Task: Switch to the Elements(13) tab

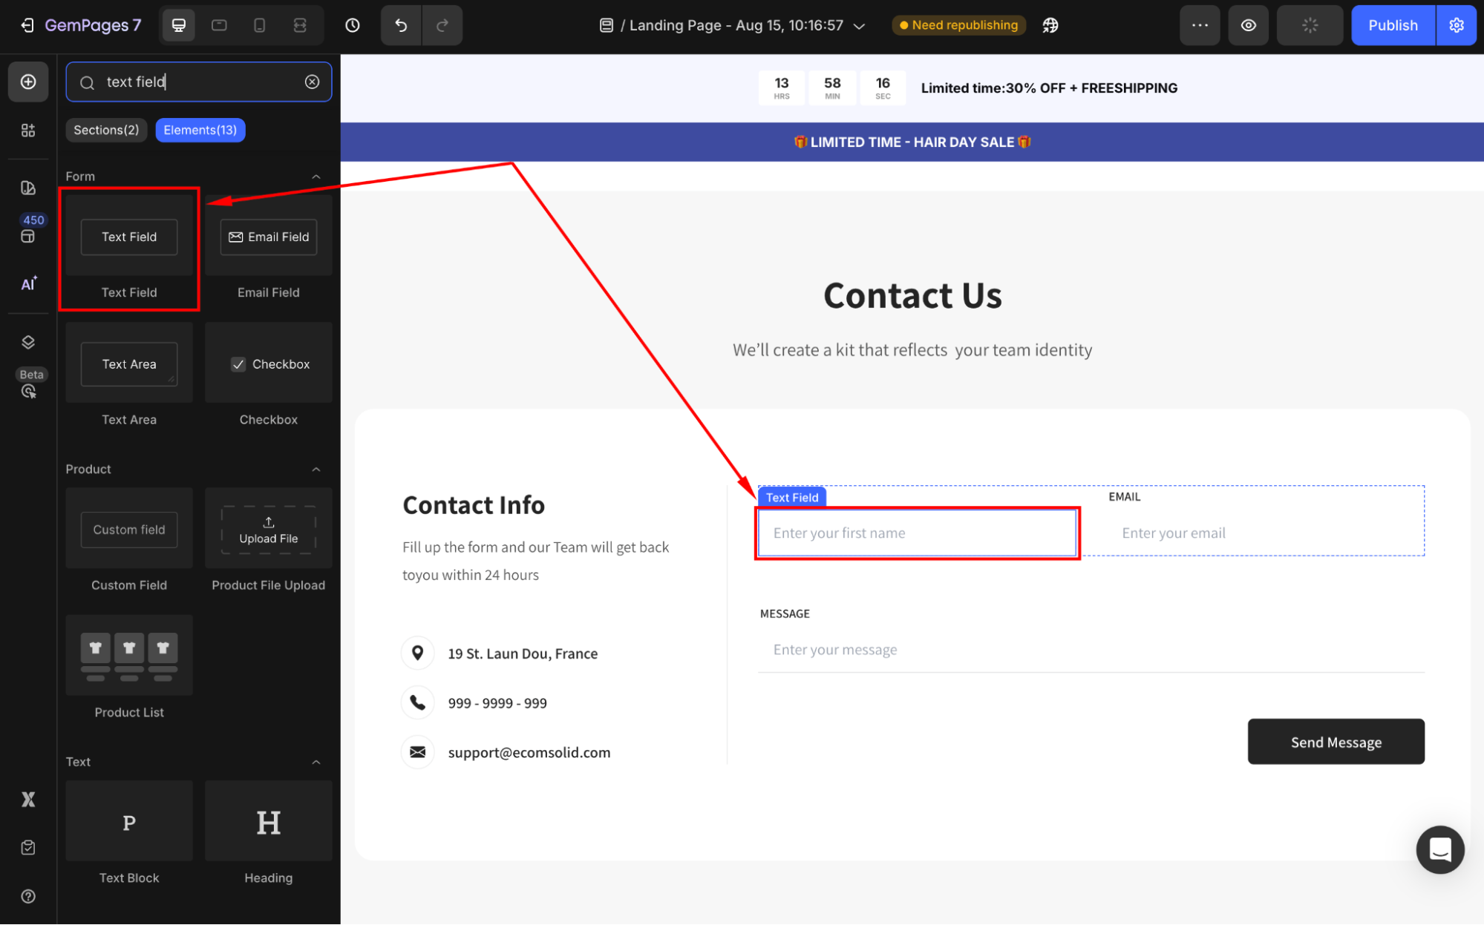Action: tap(200, 130)
